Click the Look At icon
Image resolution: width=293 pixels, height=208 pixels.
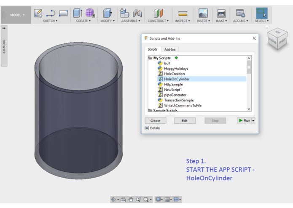coord(123,200)
